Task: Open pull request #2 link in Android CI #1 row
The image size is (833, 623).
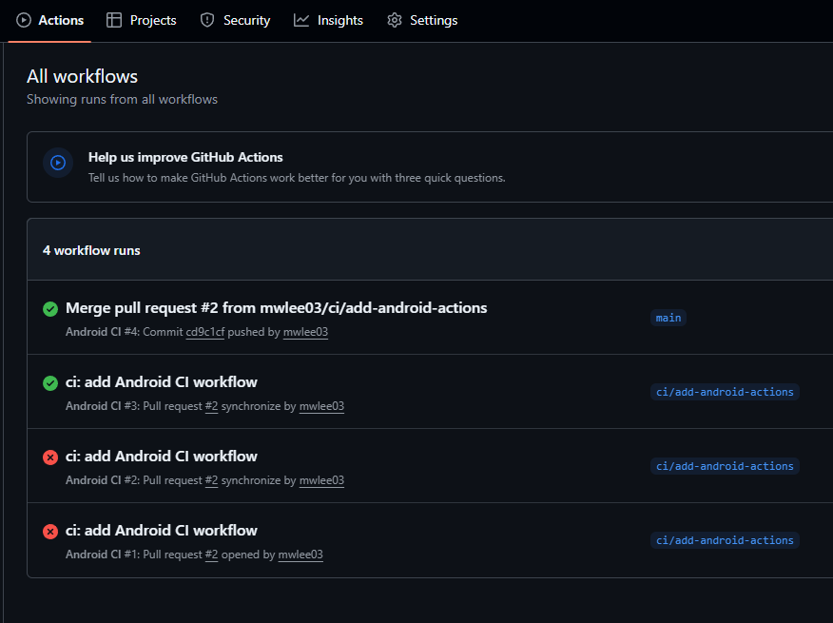Action: click(211, 555)
